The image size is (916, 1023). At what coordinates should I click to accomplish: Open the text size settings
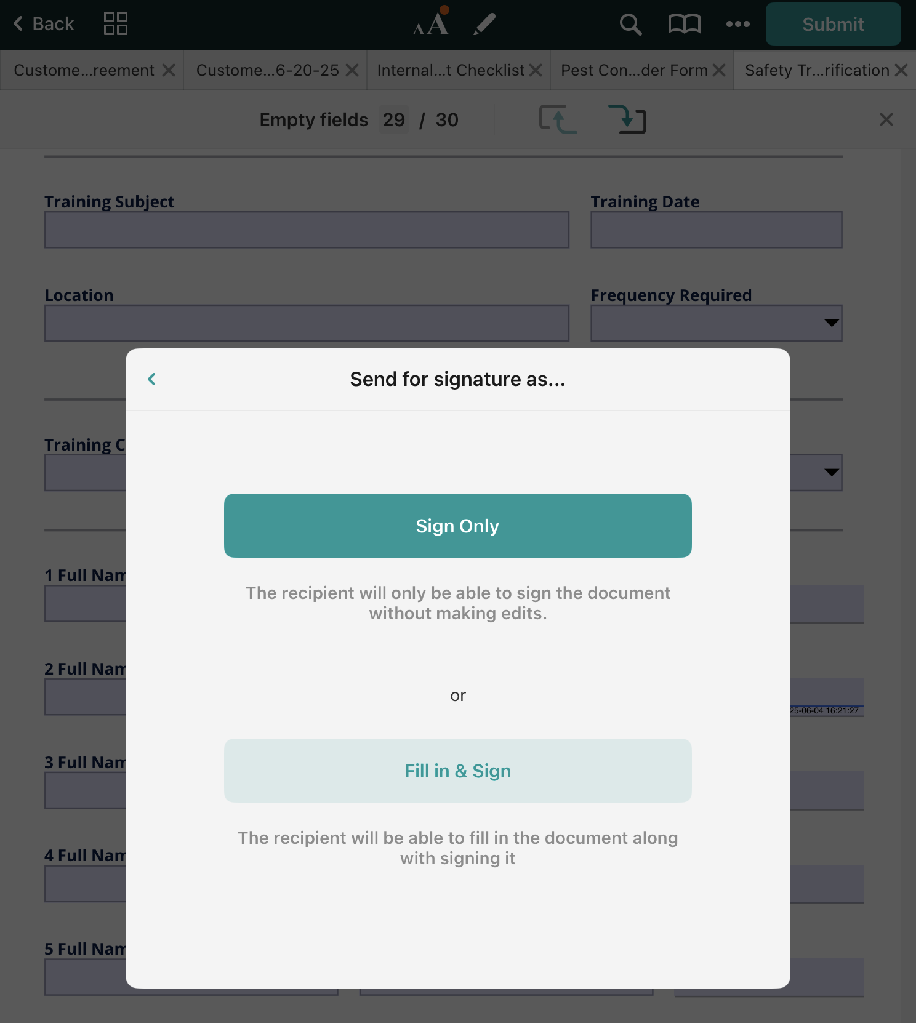tap(431, 24)
